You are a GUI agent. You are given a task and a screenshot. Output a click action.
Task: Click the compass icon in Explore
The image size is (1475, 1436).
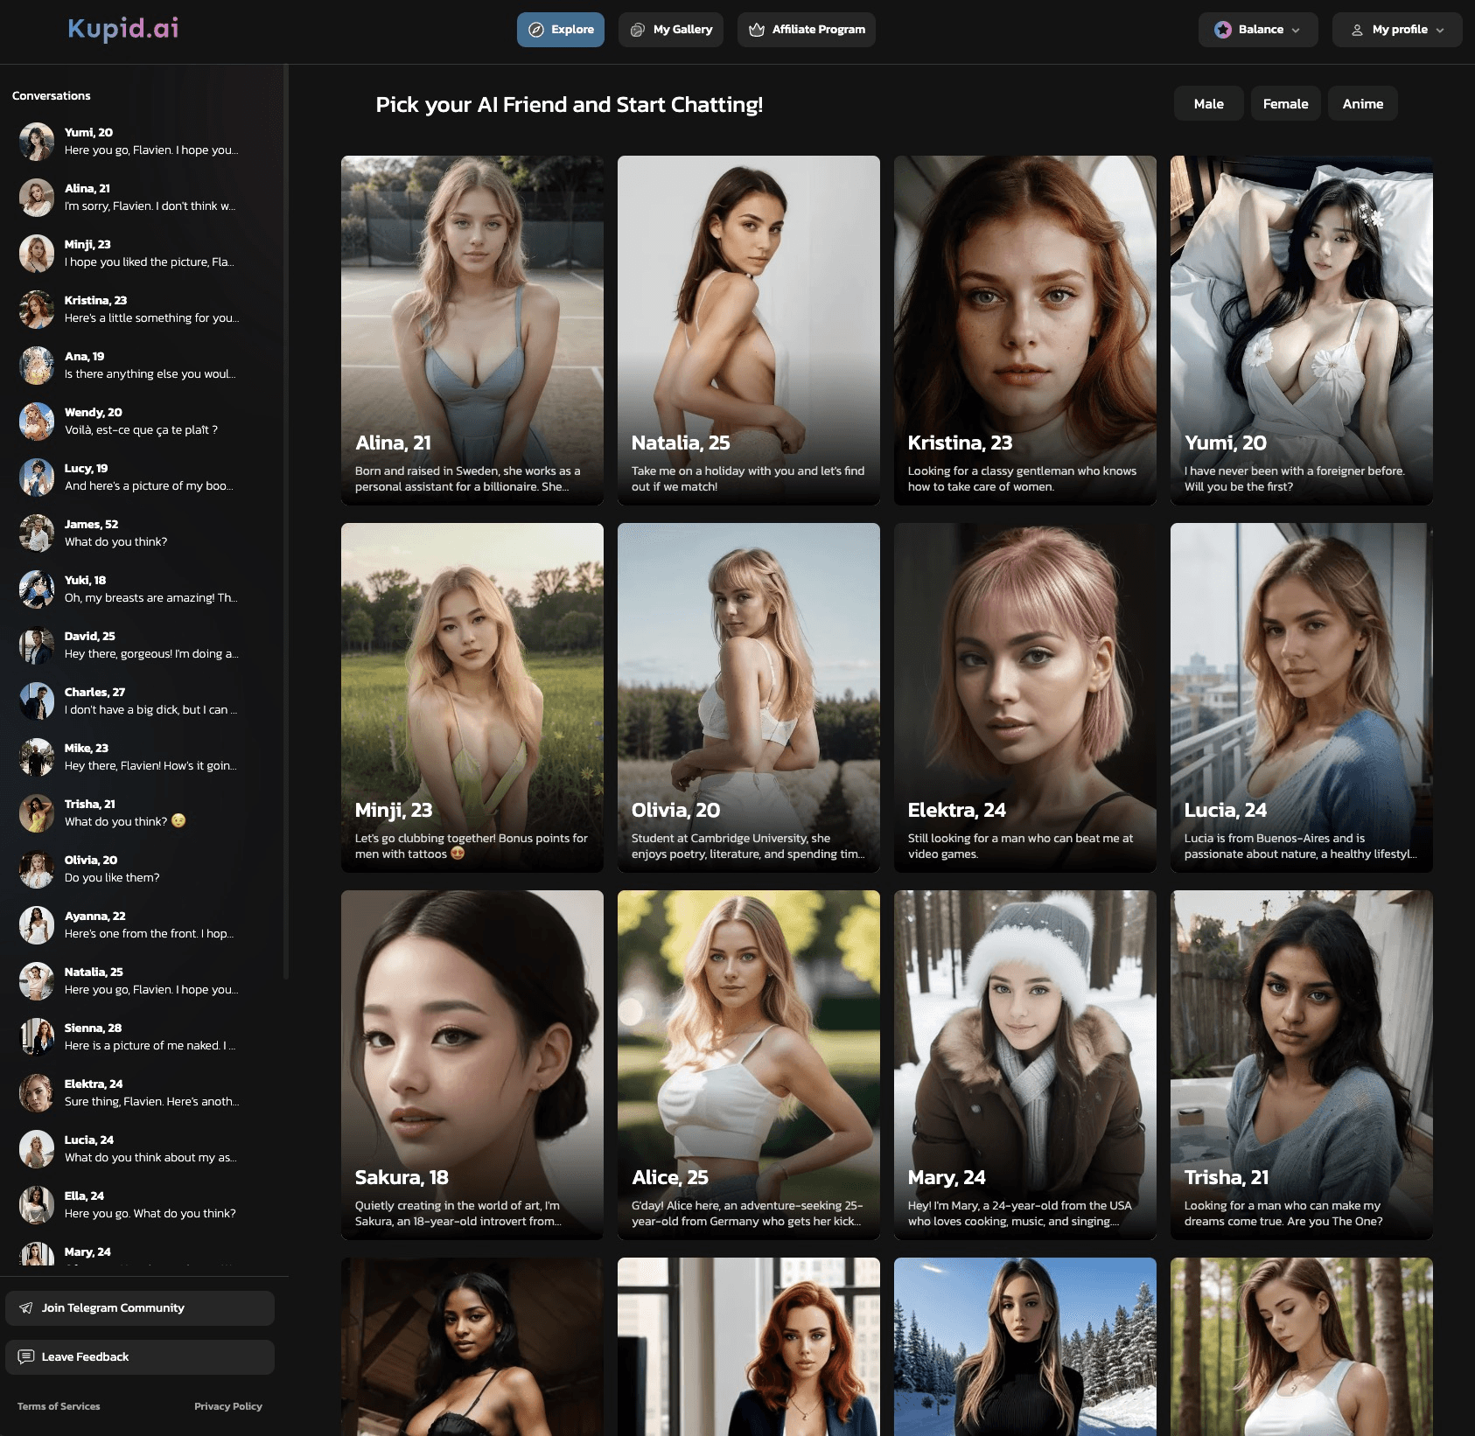pos(536,30)
